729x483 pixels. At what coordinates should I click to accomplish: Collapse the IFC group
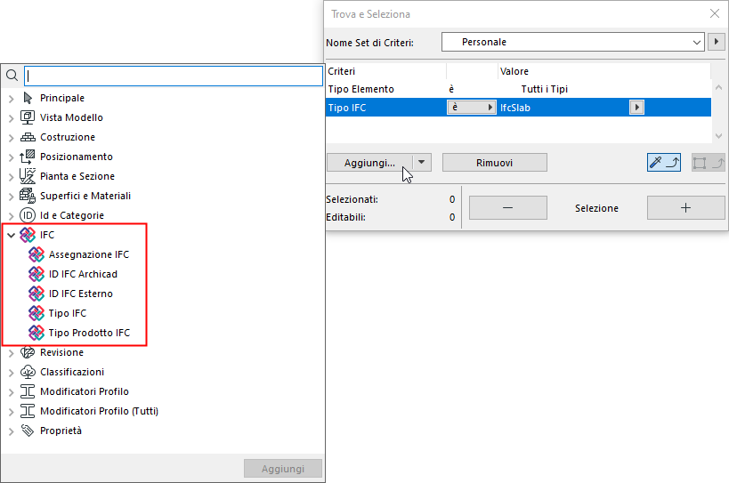point(12,235)
